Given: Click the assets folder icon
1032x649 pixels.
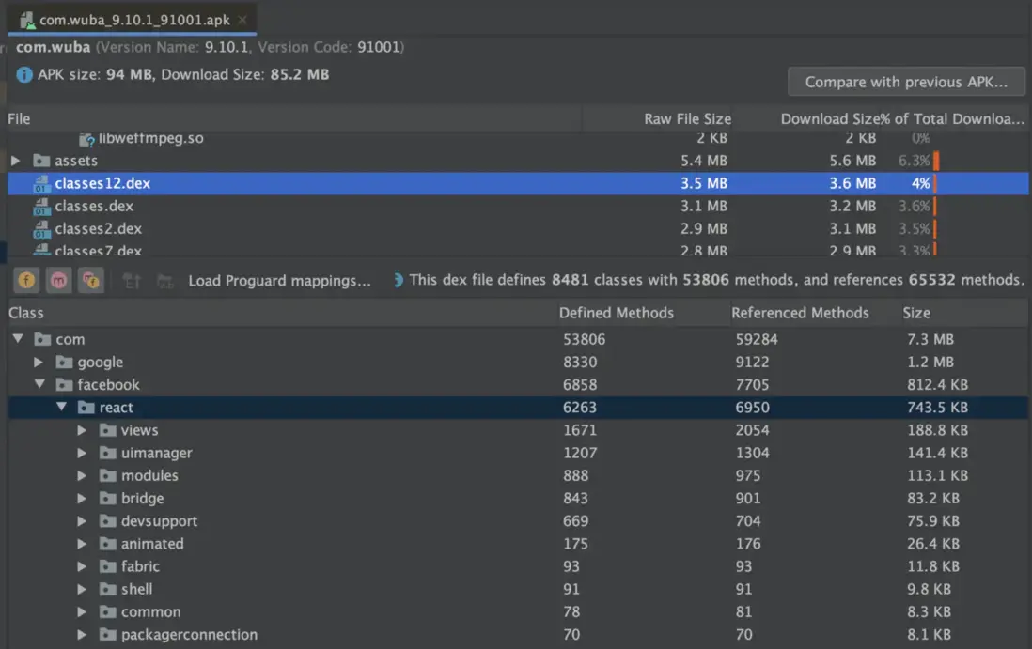Looking at the screenshot, I should pyautogui.click(x=41, y=161).
